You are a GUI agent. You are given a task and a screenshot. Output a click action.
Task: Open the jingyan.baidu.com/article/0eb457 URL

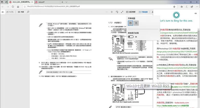click(x=179, y=33)
